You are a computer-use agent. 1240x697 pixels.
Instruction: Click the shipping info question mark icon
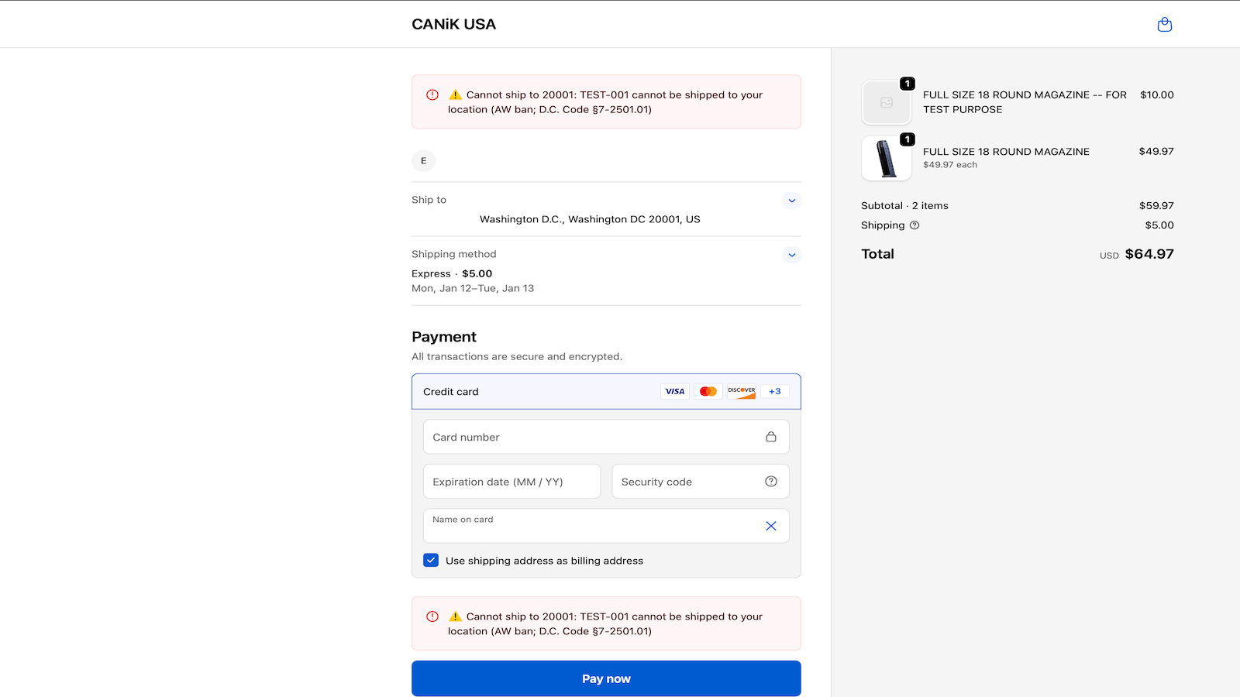914,225
